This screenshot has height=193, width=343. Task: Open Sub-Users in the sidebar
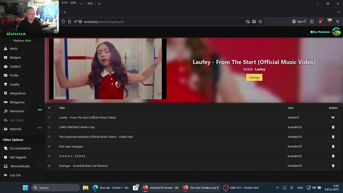coord(17,120)
